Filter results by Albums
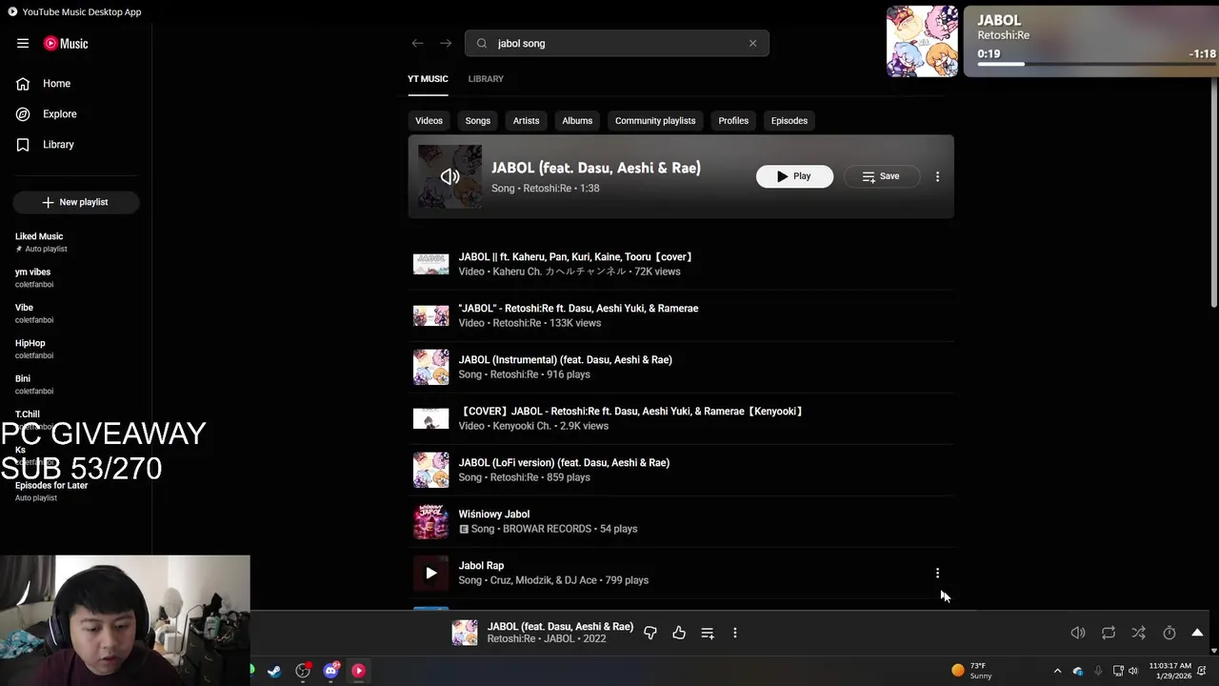This screenshot has height=686, width=1219. [x=577, y=121]
